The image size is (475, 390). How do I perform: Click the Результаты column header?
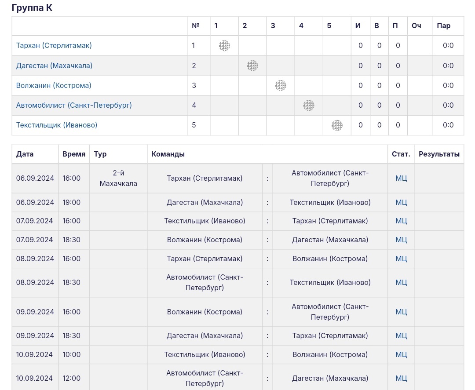(439, 154)
